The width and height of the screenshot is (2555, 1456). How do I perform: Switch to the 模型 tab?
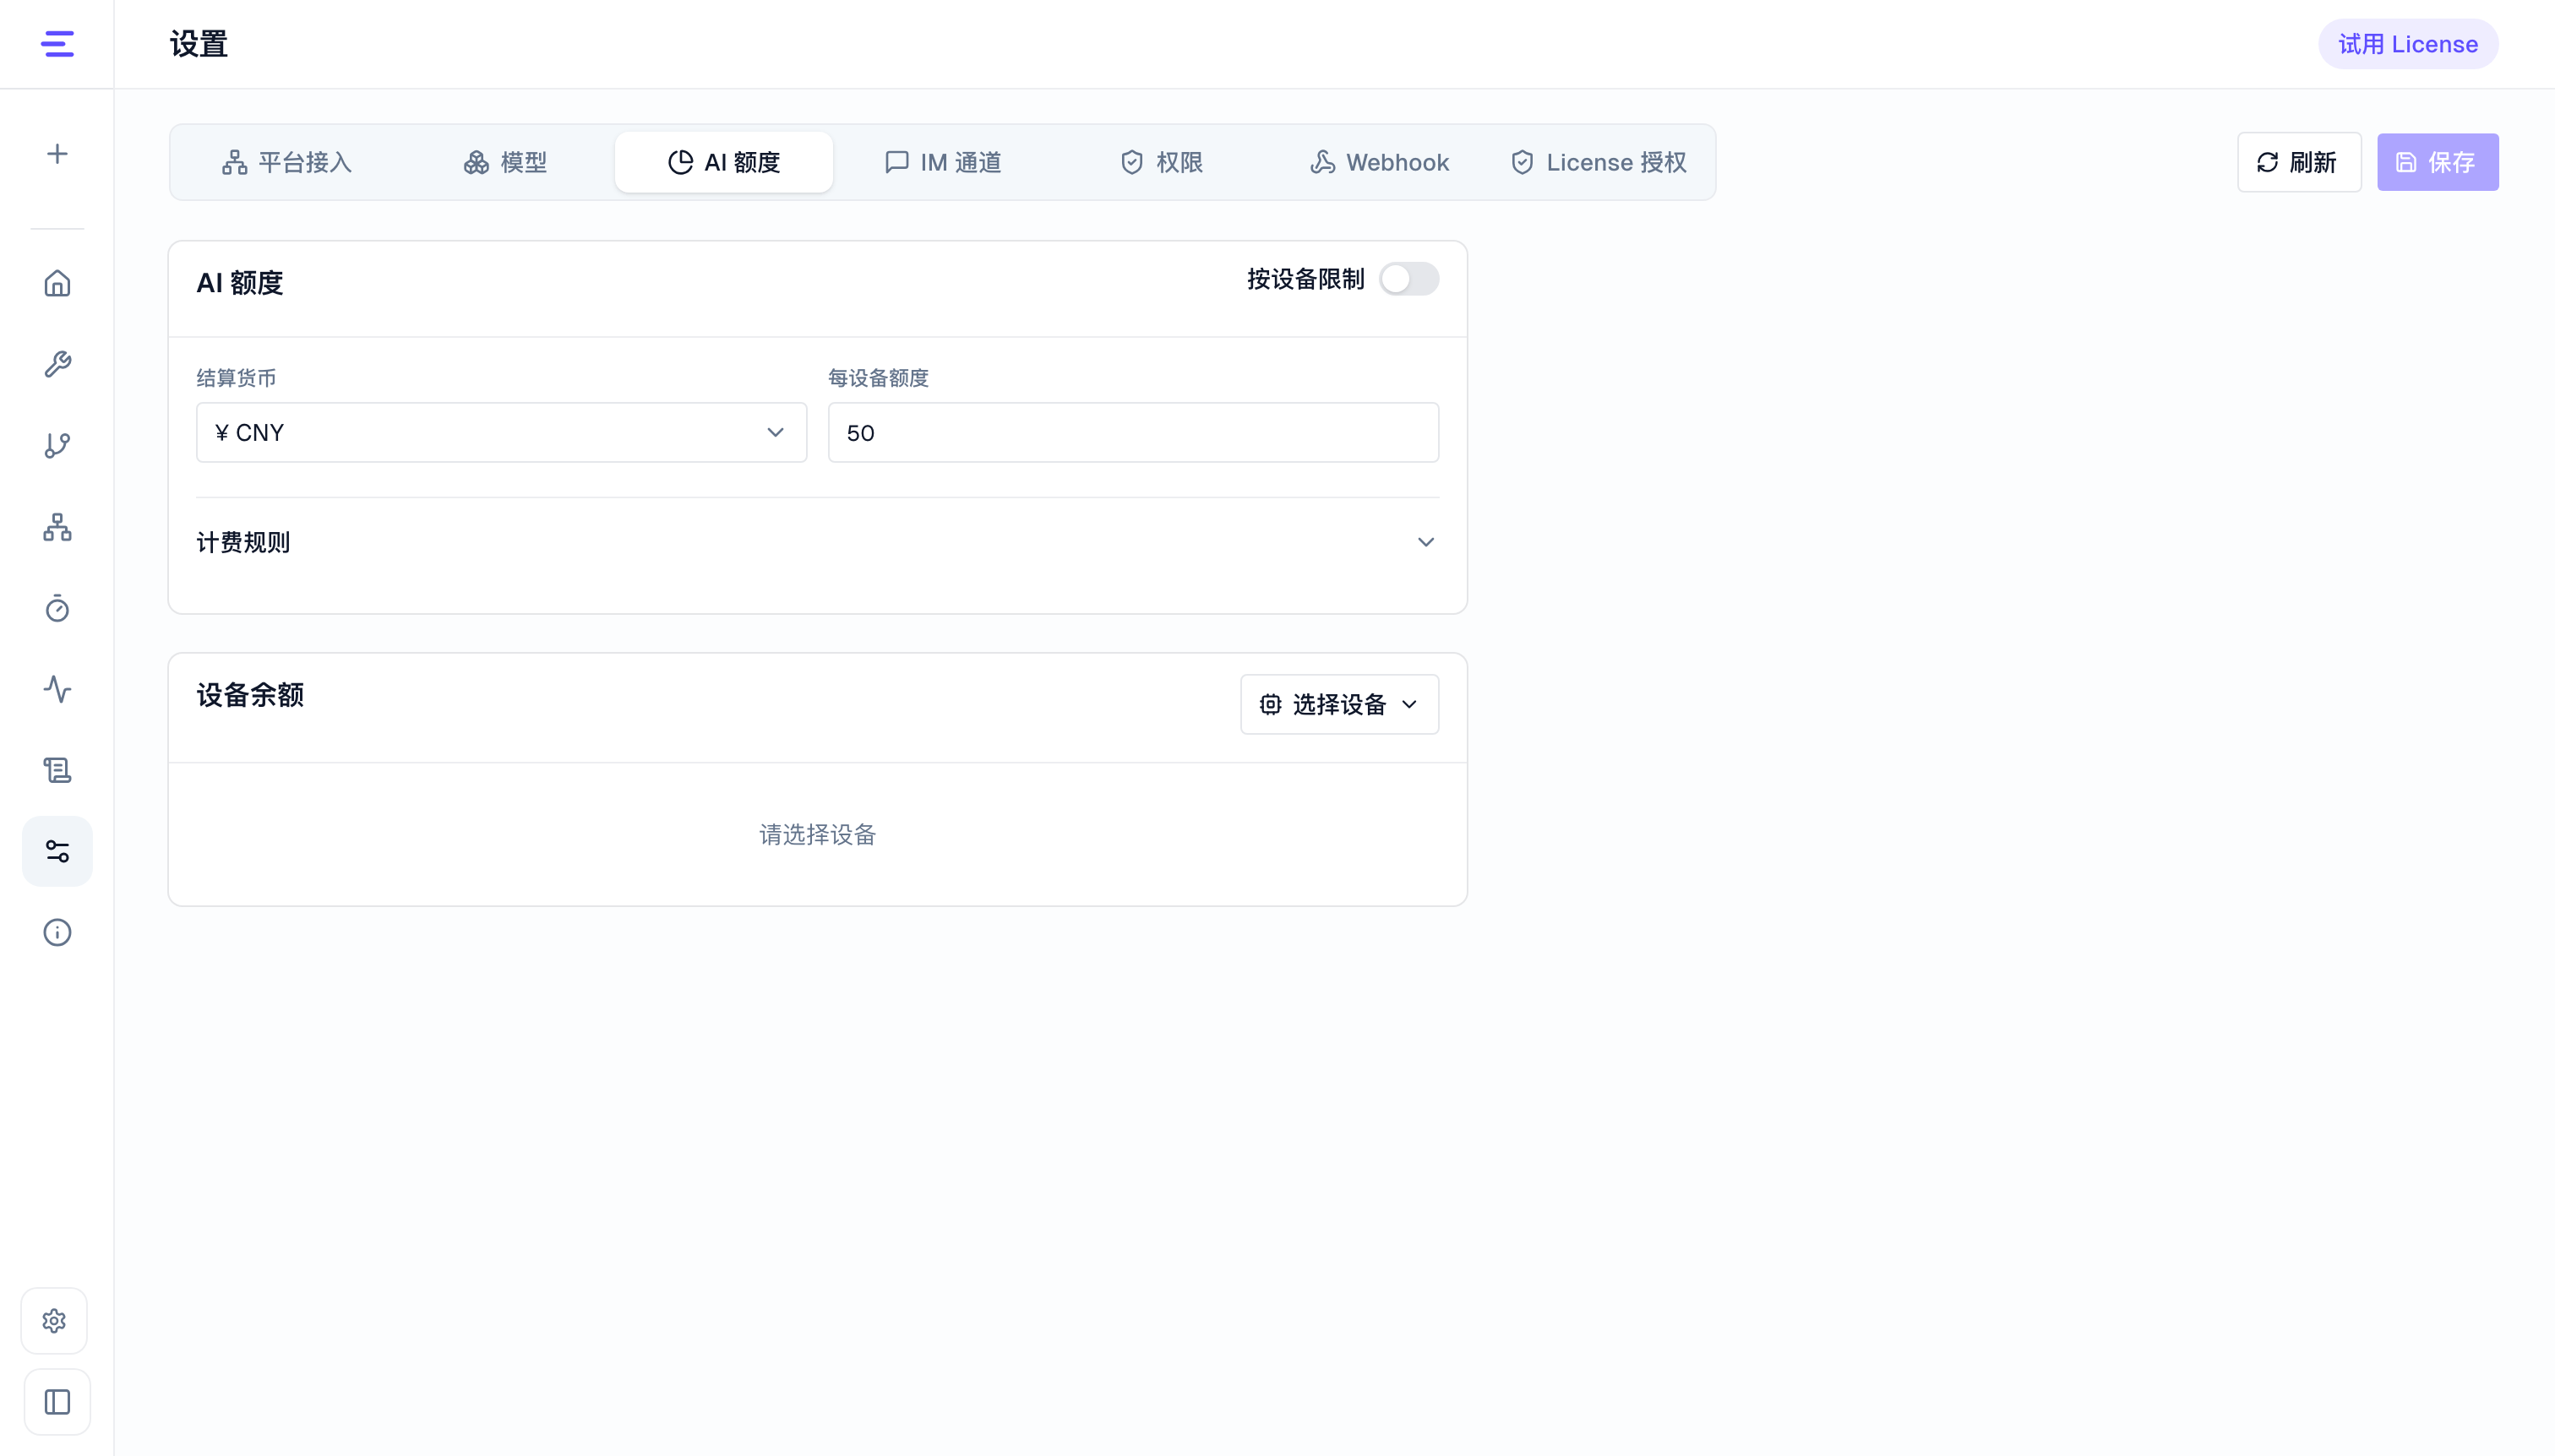tap(505, 162)
